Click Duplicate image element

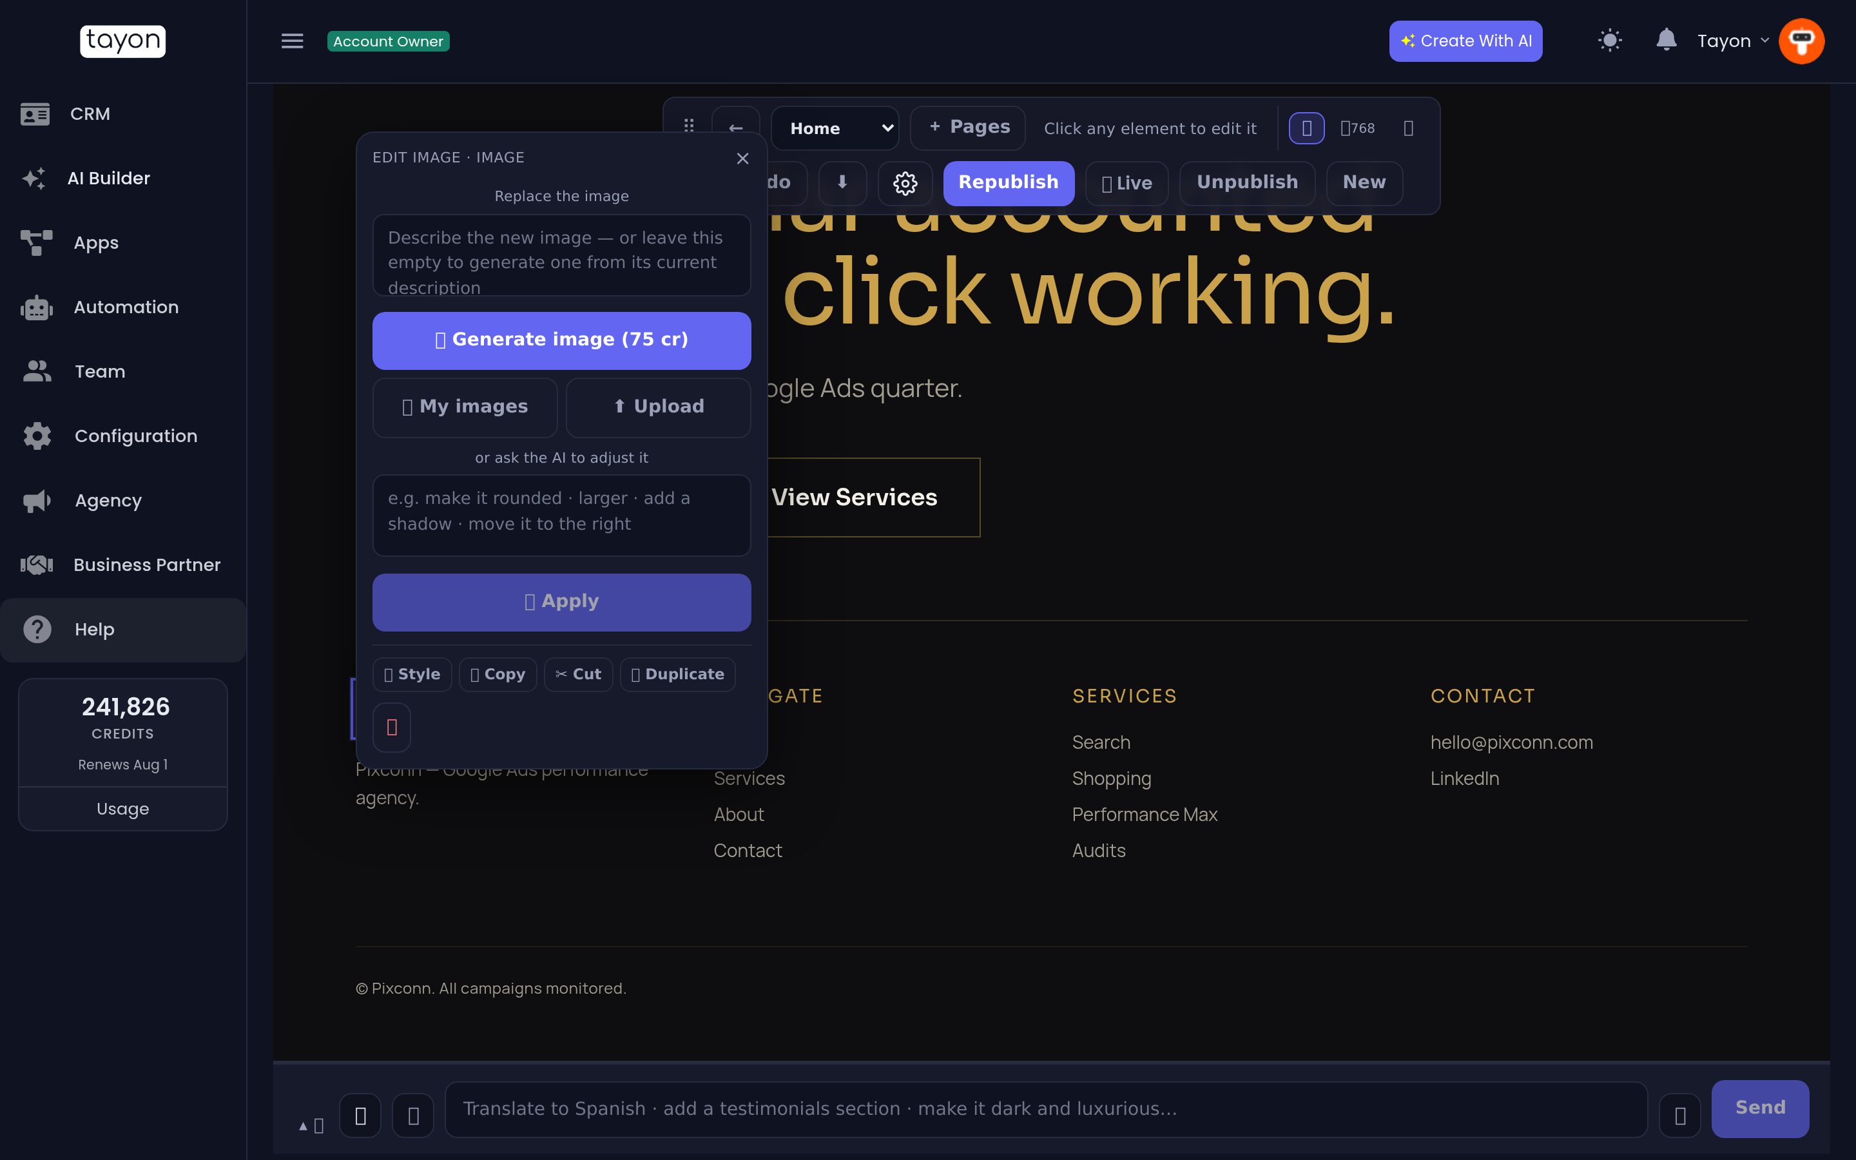coord(677,674)
